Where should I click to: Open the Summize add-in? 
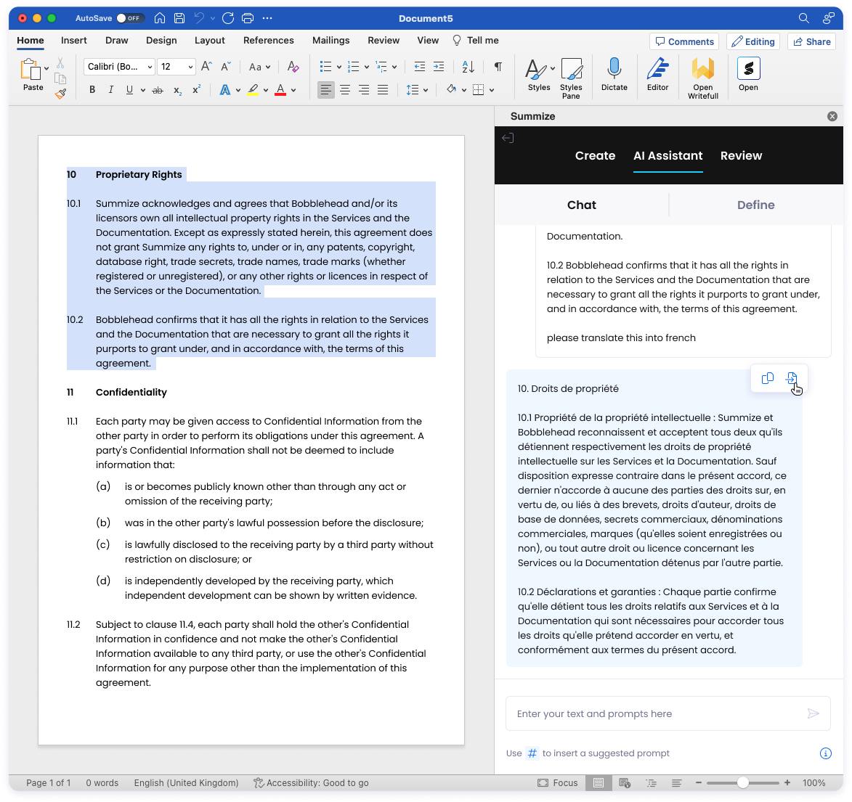[x=748, y=75]
